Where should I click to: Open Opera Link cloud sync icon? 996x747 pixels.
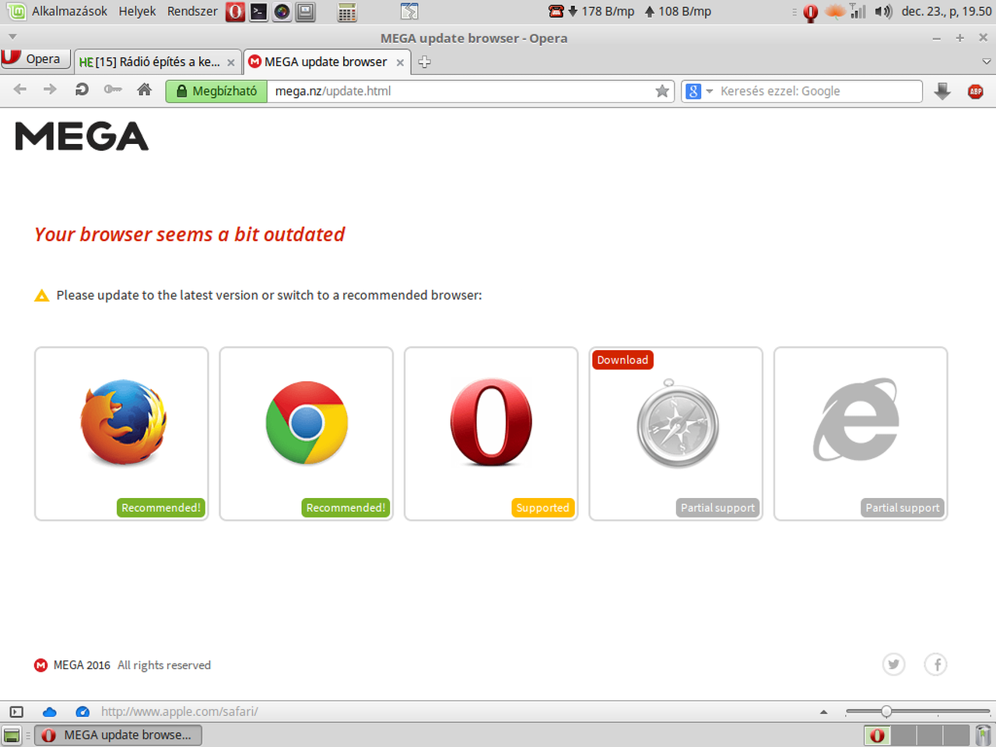50,711
